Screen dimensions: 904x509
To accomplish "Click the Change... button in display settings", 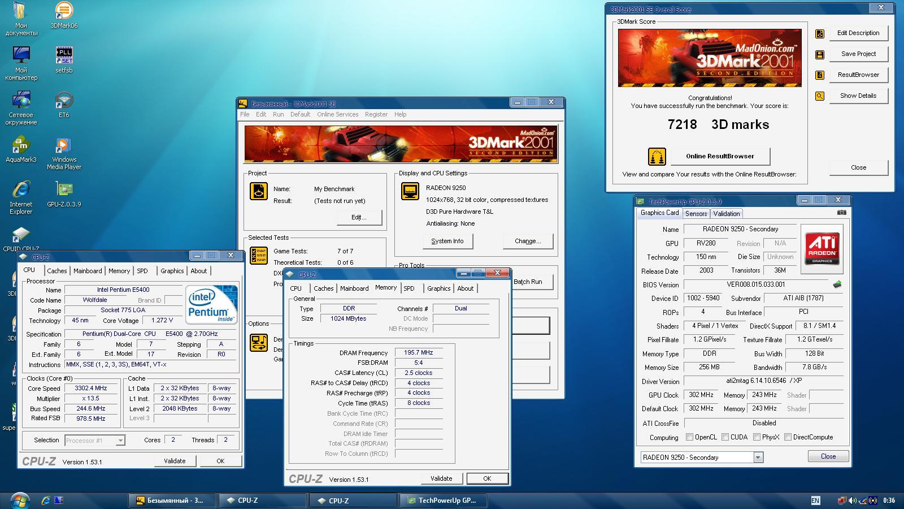I will (528, 241).
